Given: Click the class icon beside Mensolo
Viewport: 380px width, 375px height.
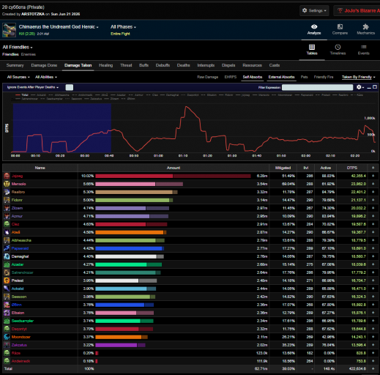Looking at the screenshot, I should [7, 184].
